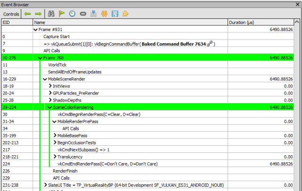
Task: Click the orange asterisk bookmark icon
Action: tap(104, 14)
